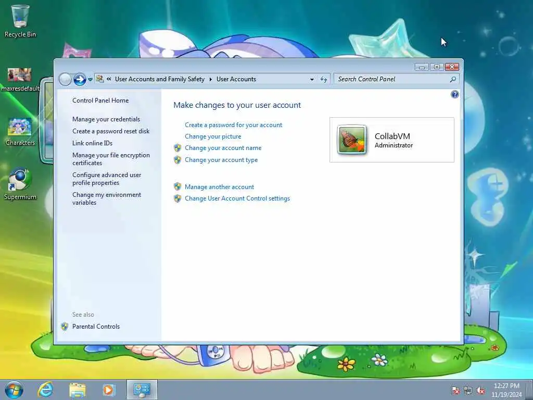The width and height of the screenshot is (533, 400).
Task: Click shield icon beside User Account Control settings
Action: (x=177, y=198)
